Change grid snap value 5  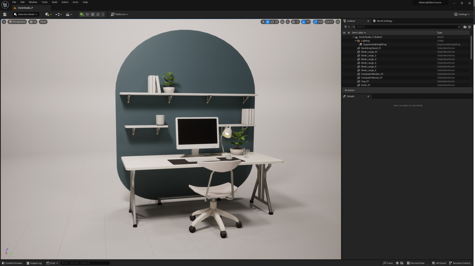tap(298, 22)
